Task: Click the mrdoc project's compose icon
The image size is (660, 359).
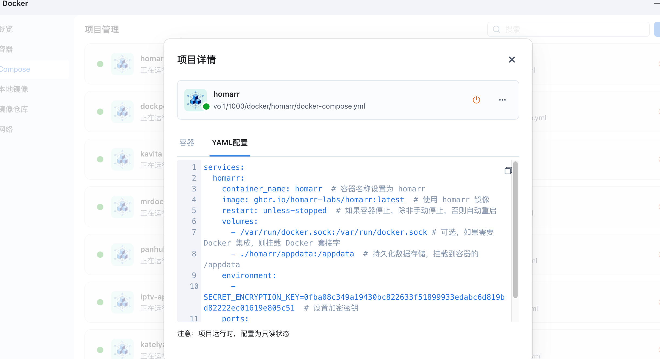Action: click(x=122, y=207)
